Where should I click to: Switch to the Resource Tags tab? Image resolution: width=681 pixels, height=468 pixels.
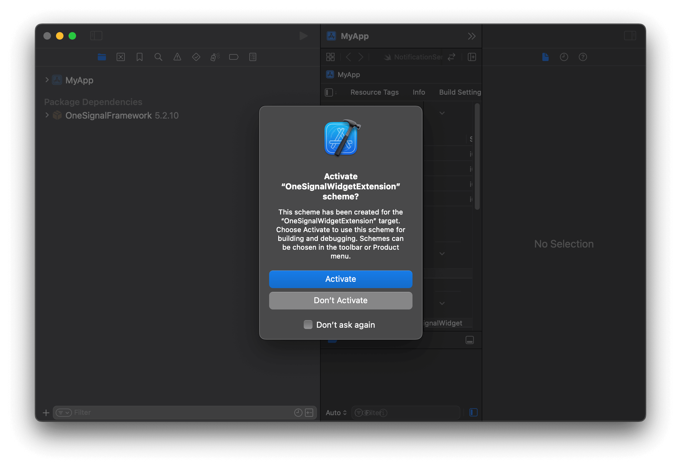pos(374,92)
